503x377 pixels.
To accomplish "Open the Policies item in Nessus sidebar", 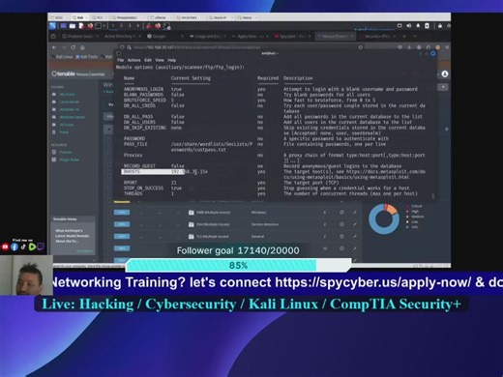I will pyautogui.click(x=66, y=152).
